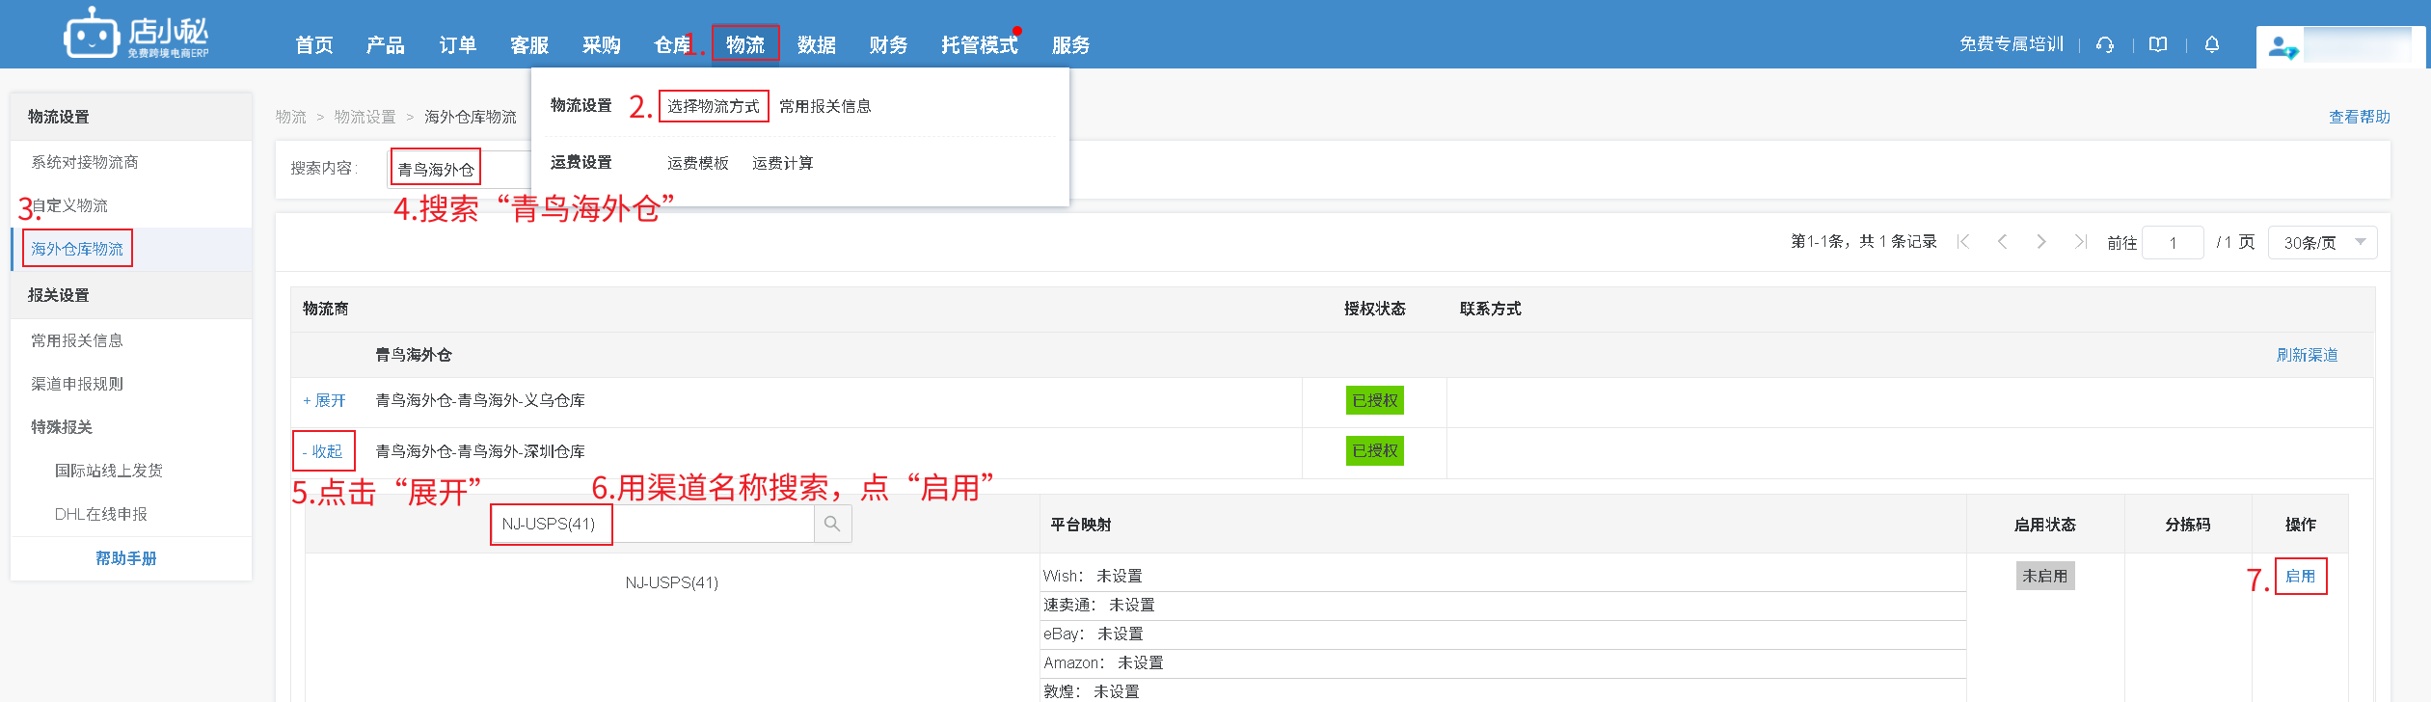Viewport: 2431px width, 702px height.
Task: Expand the 青鸟海外-义乌仓库 row
Action: (324, 401)
